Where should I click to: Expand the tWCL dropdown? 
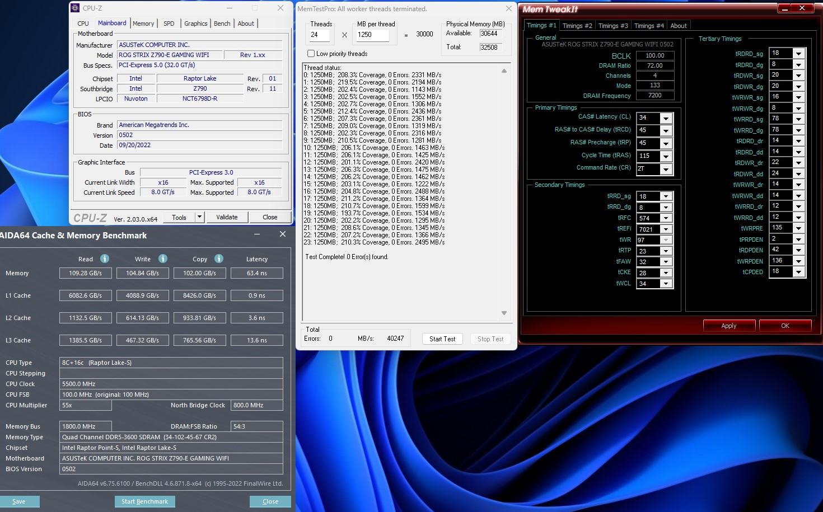point(666,284)
